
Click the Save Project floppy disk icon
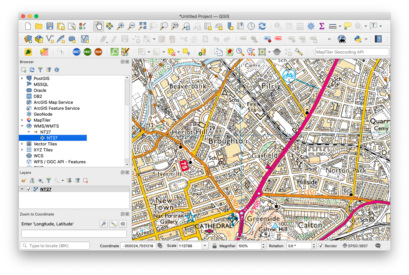click(x=50, y=26)
